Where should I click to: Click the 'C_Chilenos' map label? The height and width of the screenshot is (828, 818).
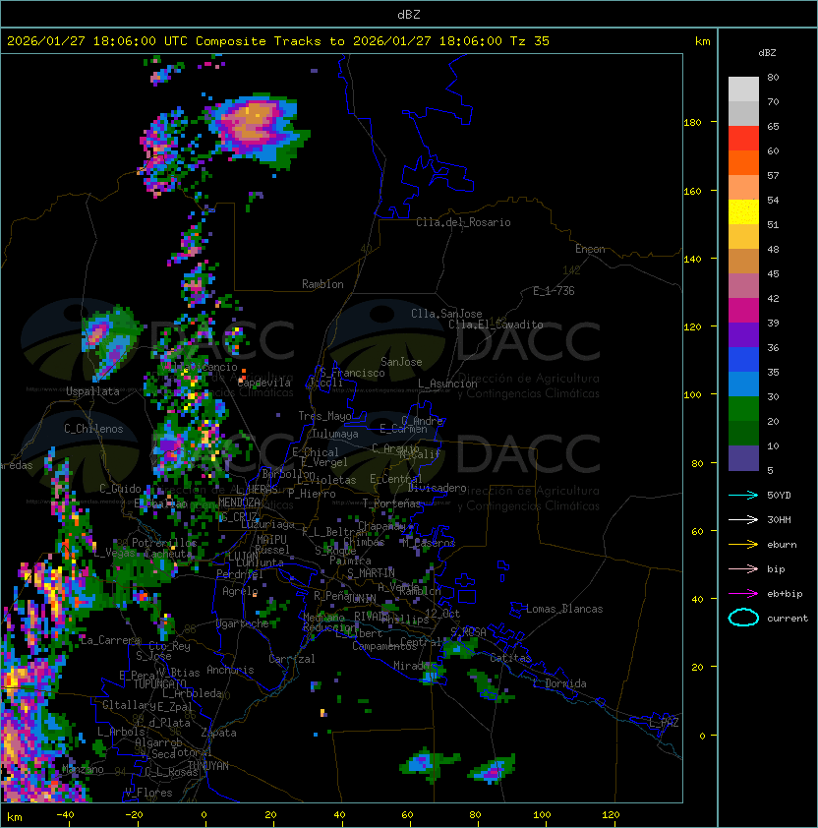tap(93, 429)
